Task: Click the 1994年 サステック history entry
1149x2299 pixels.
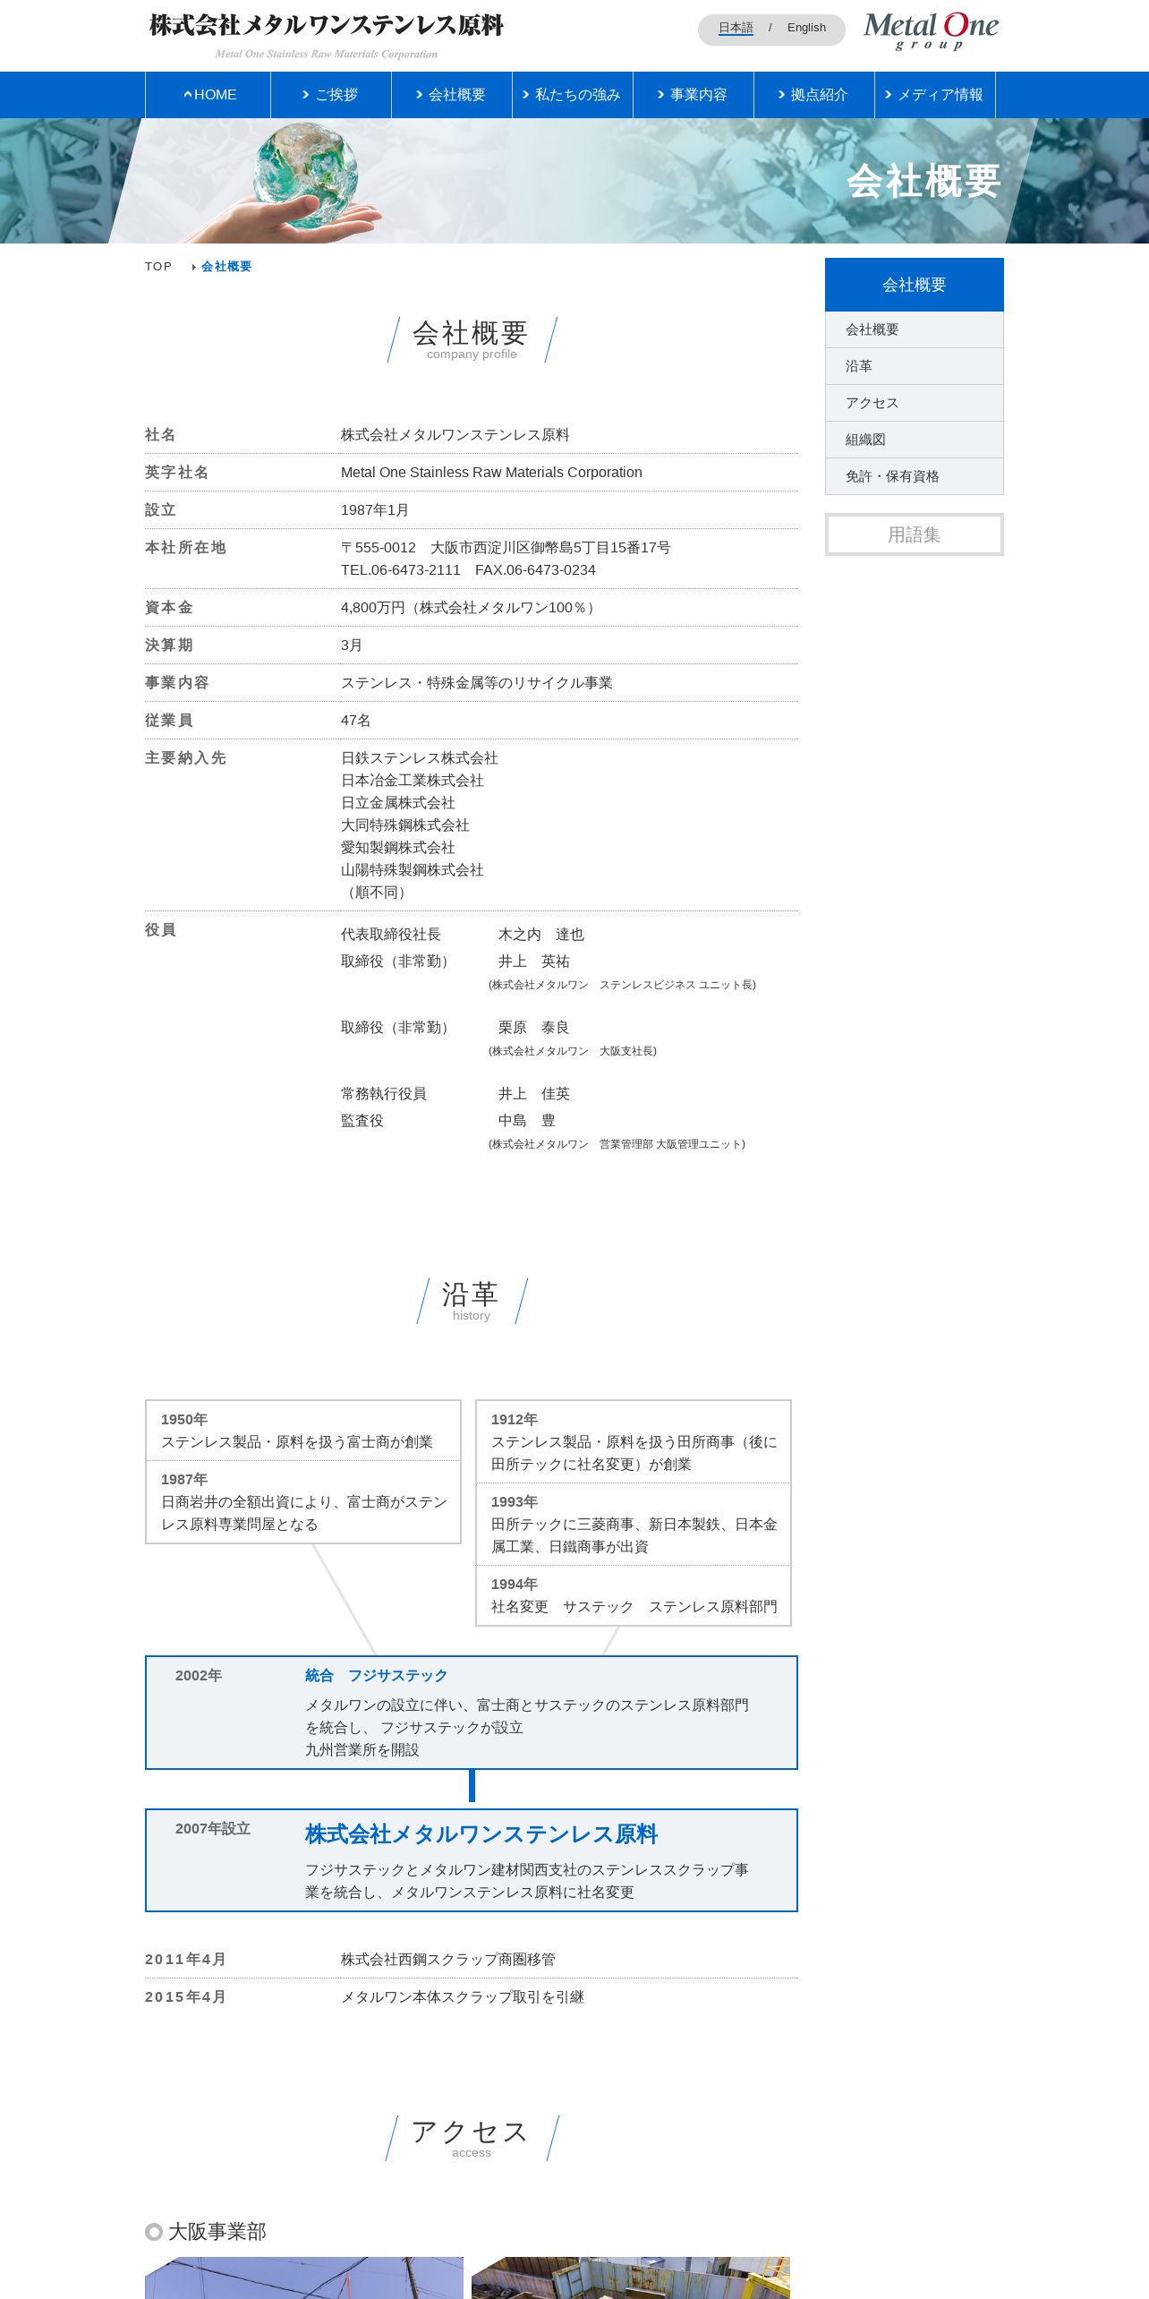Action: 634,1595
